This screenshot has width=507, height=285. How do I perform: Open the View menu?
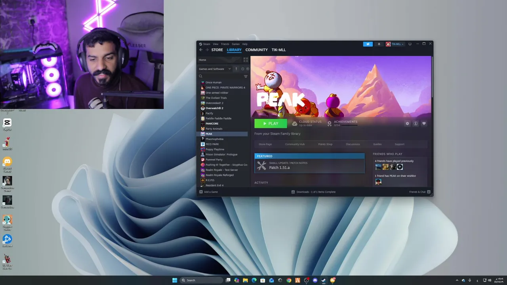pos(215,44)
